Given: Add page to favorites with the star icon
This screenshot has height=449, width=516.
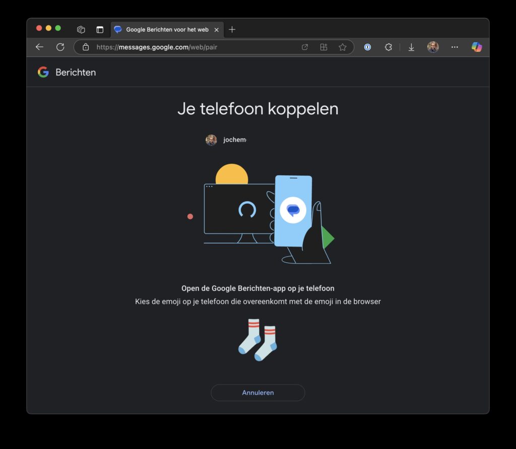Looking at the screenshot, I should (343, 47).
